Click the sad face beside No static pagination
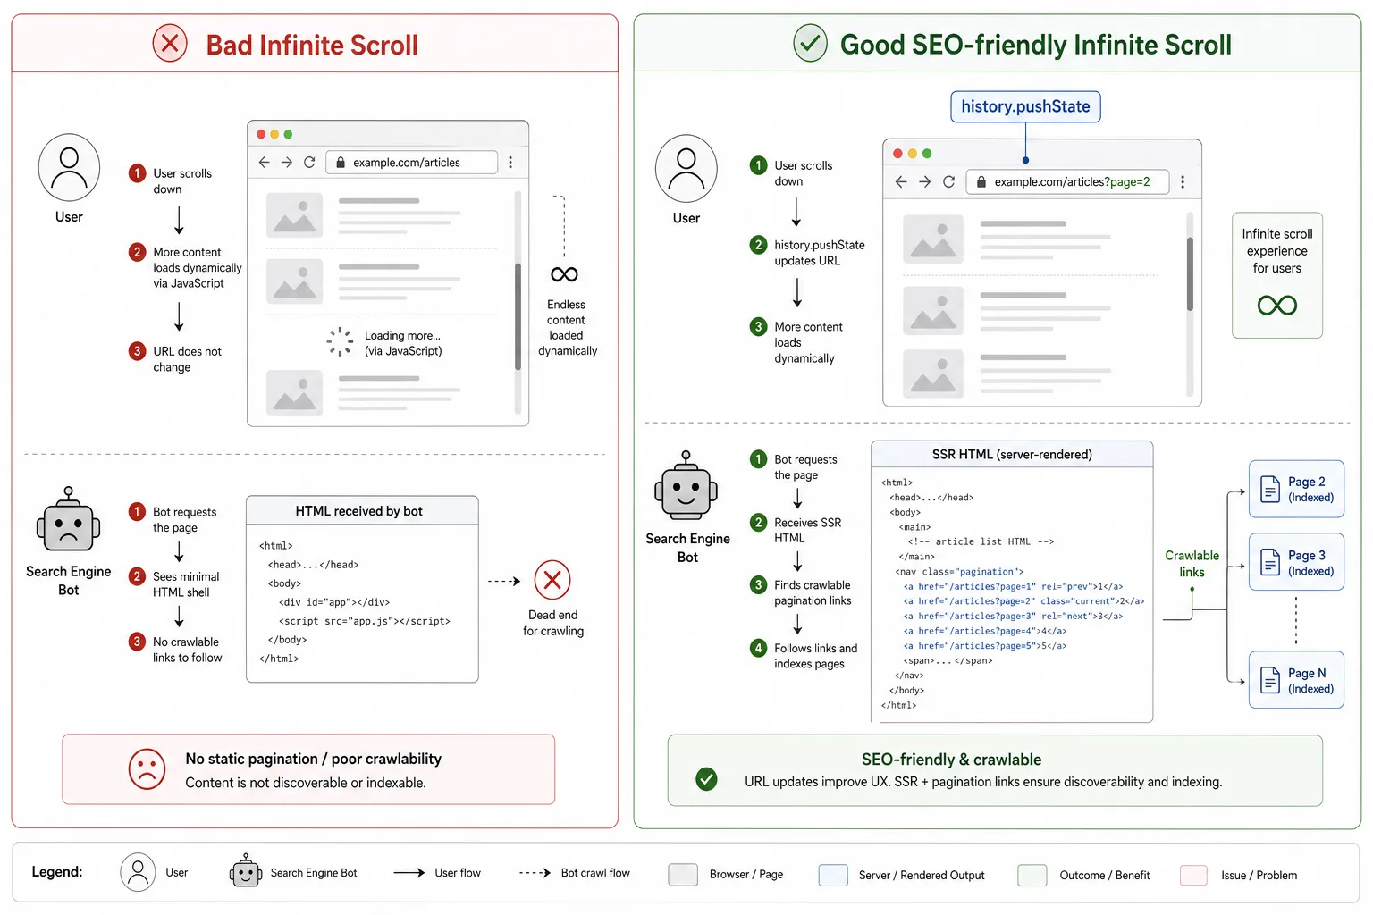Screen dimensions: 1373x915 (147, 768)
